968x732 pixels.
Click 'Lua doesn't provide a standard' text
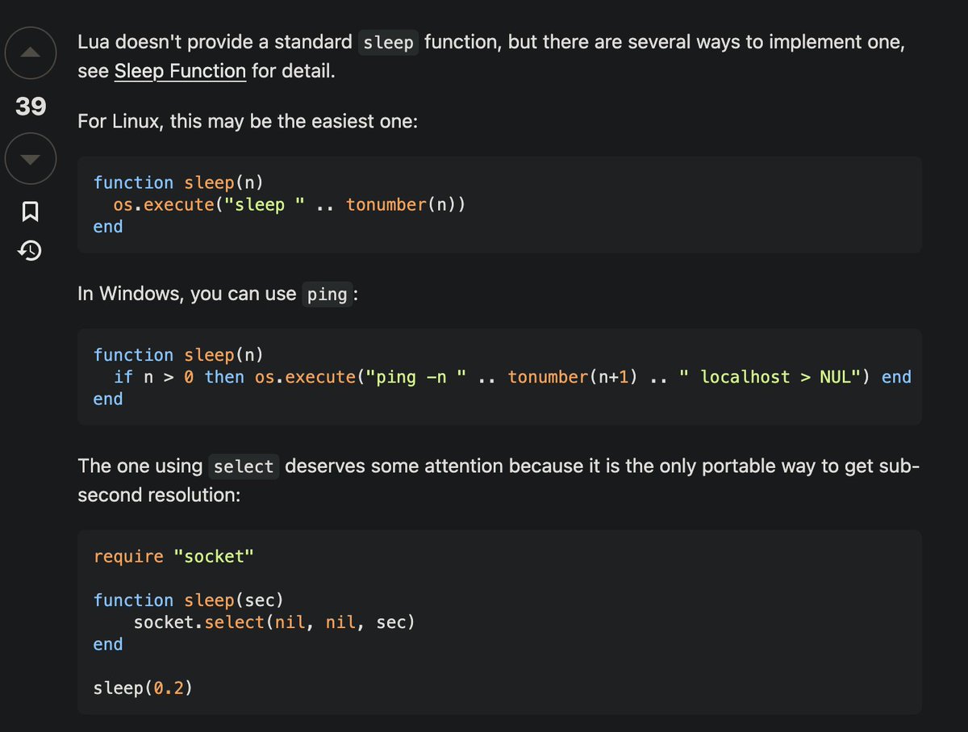point(215,42)
